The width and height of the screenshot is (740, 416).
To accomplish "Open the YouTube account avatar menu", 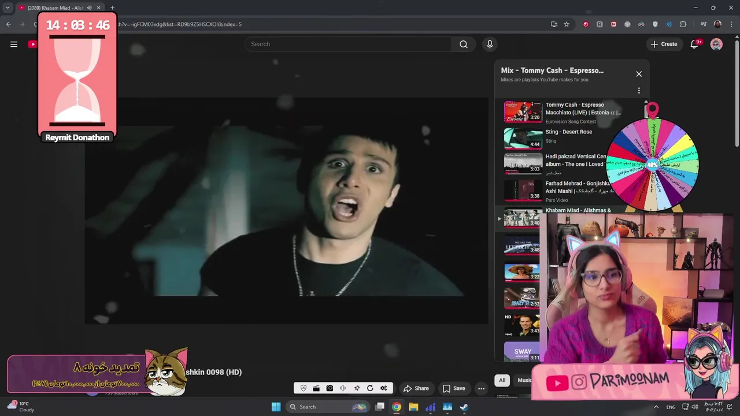I will (x=716, y=44).
